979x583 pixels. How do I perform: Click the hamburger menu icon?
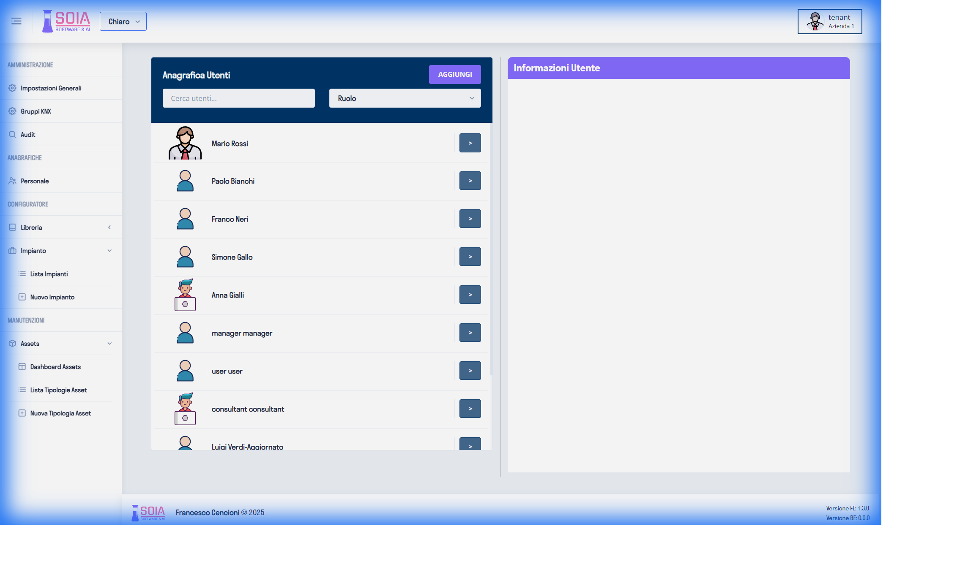16,21
